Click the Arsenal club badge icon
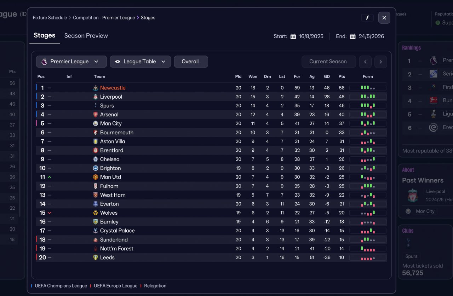Image resolution: width=453 pixels, height=296 pixels. [x=96, y=115]
